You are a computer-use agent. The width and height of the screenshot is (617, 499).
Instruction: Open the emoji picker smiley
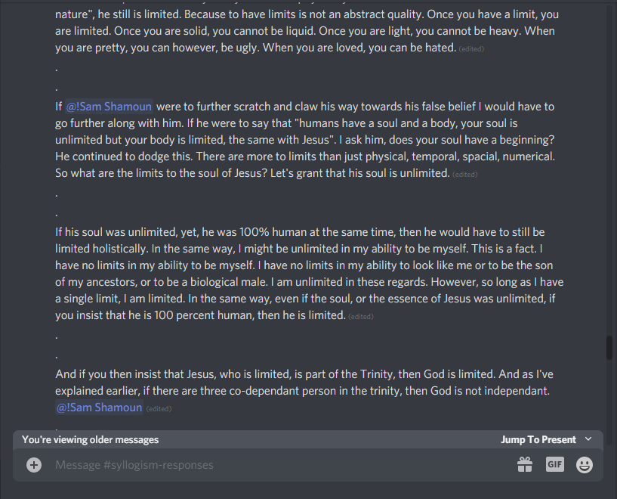tap(585, 465)
